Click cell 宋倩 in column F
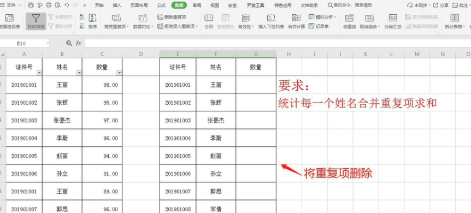The width and height of the screenshot is (471, 213). coord(216,209)
